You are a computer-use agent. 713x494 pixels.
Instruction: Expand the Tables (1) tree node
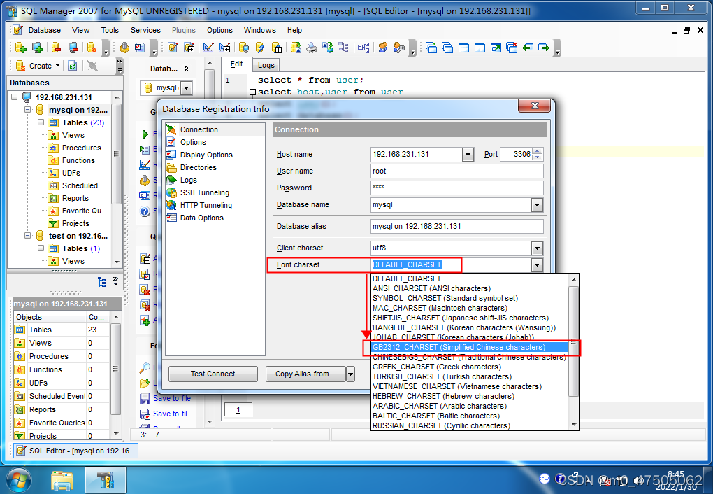(41, 248)
